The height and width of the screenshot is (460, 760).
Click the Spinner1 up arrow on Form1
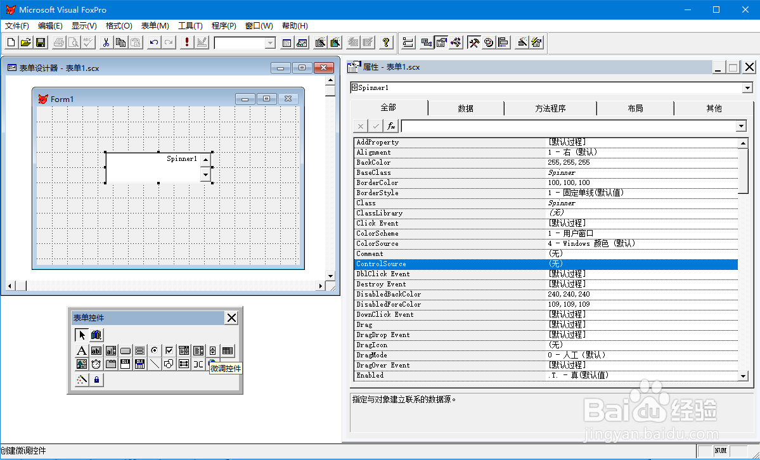[x=205, y=160]
